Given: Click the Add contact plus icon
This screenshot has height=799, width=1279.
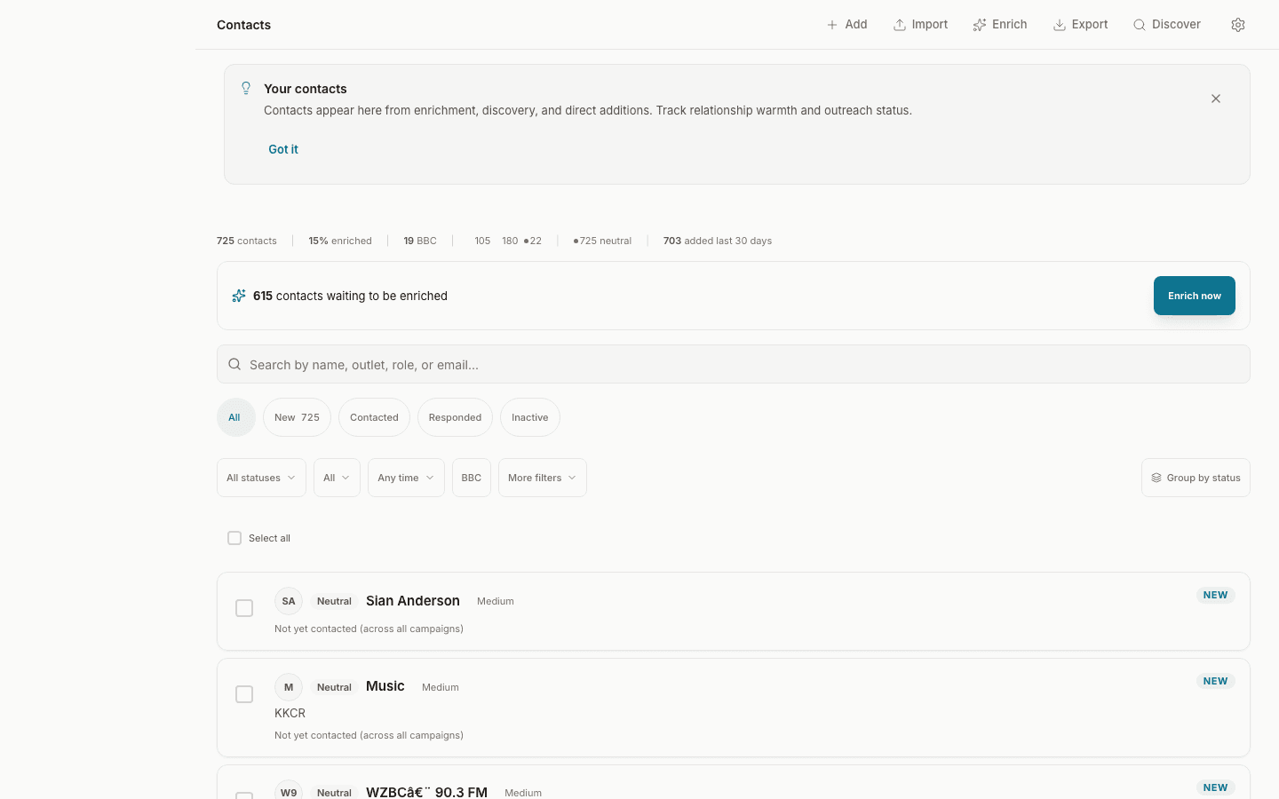Looking at the screenshot, I should click(830, 24).
